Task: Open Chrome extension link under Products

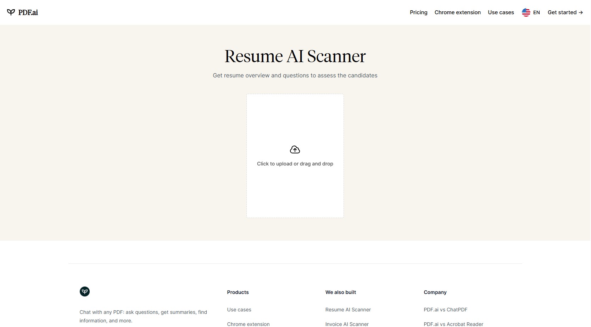Action: coord(248,324)
